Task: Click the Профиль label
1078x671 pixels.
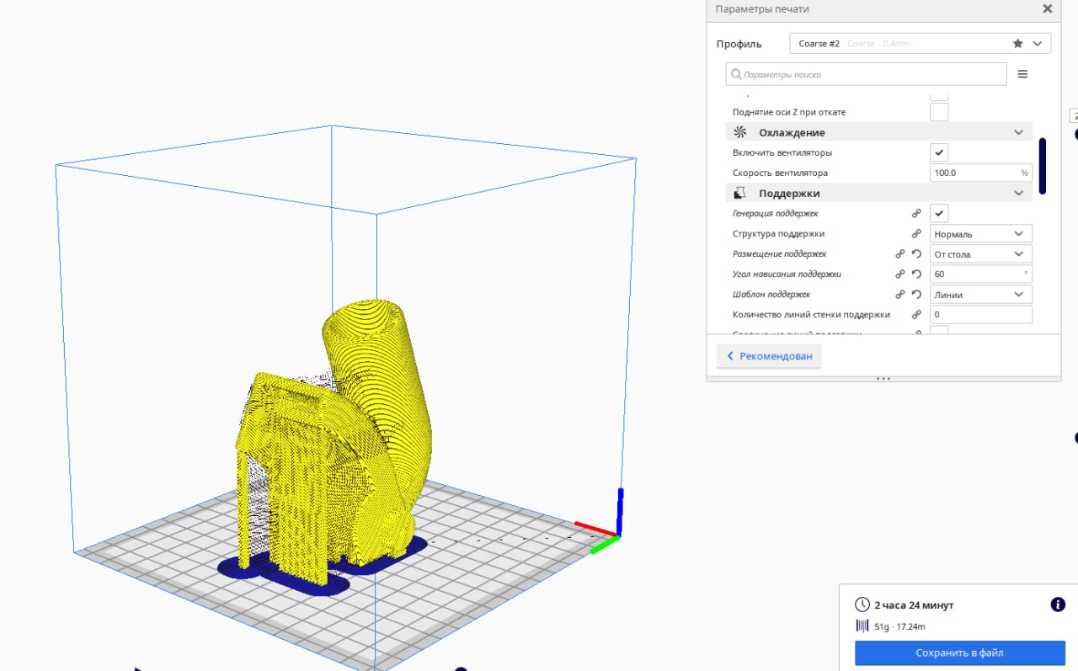Action: click(x=739, y=44)
